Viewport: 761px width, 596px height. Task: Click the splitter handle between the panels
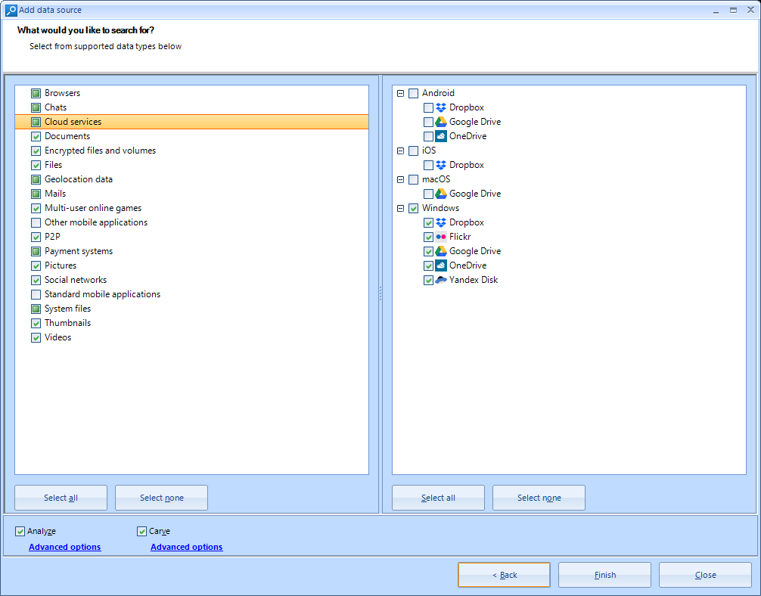pos(380,295)
